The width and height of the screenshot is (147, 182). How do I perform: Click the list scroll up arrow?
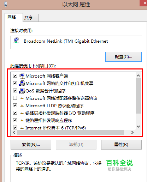tap(139, 75)
